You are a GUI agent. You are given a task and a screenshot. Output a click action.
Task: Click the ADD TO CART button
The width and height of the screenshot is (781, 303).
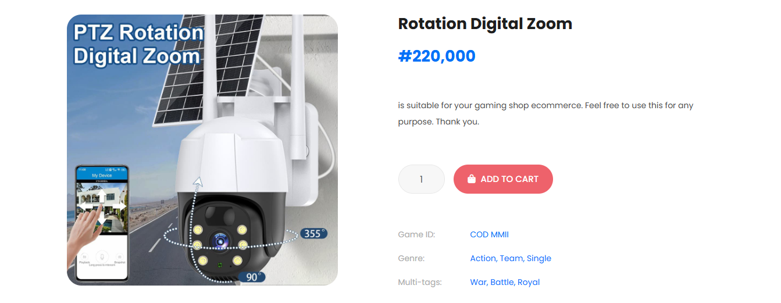click(503, 179)
